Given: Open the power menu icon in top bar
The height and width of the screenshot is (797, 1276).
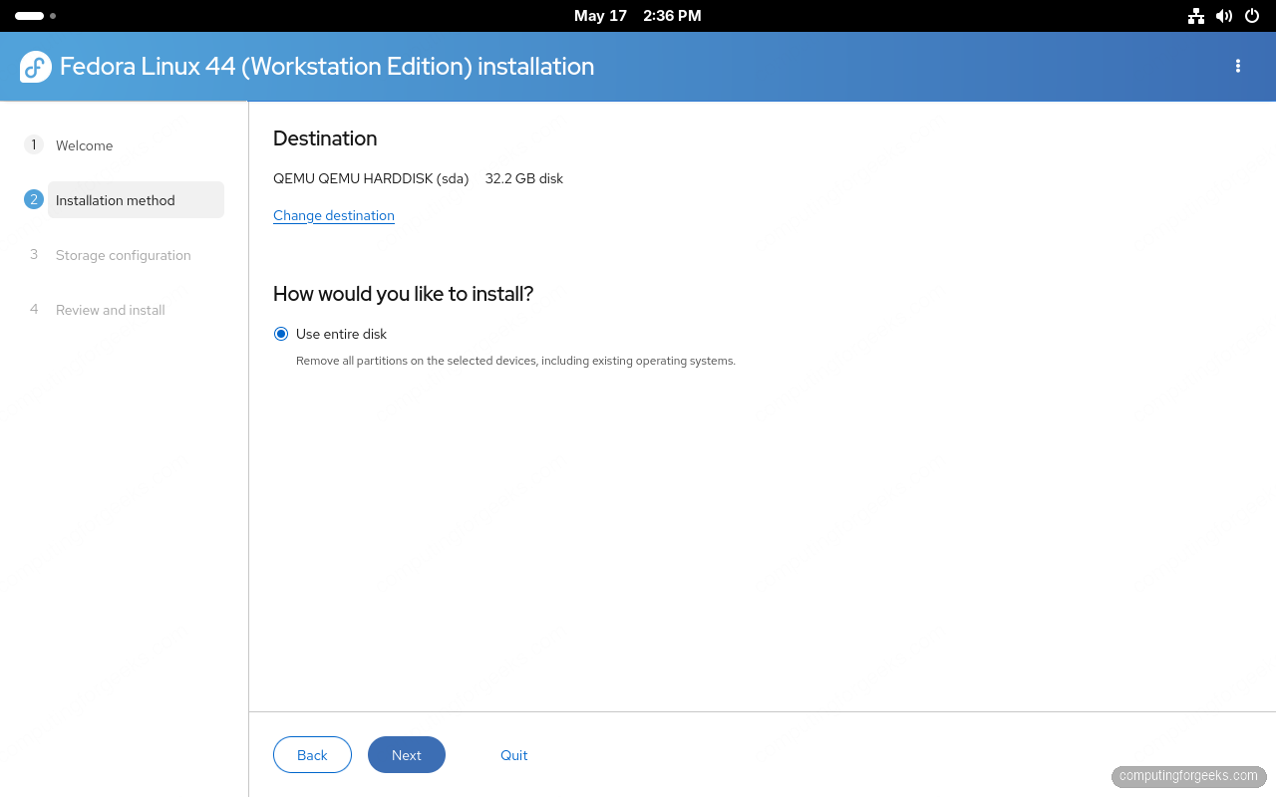Looking at the screenshot, I should (1252, 16).
